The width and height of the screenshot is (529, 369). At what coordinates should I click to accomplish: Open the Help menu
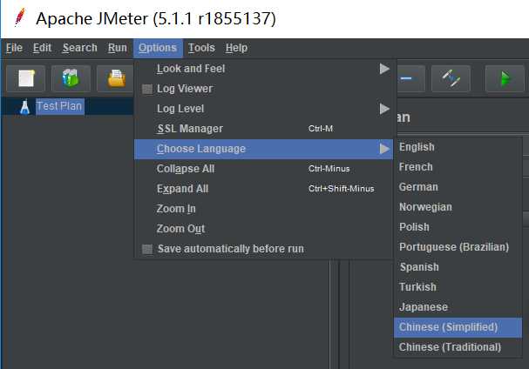236,48
